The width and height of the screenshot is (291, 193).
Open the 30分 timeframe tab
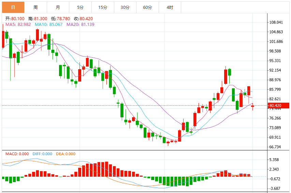[125, 8]
